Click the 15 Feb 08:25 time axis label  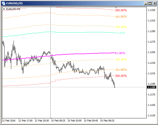107,120
